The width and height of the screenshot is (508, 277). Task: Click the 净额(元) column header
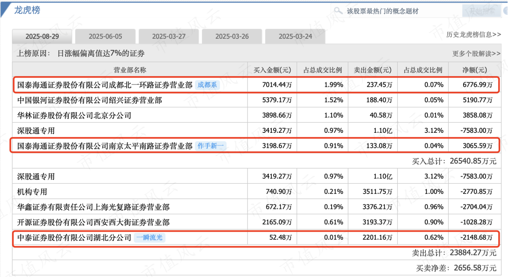click(x=475, y=70)
